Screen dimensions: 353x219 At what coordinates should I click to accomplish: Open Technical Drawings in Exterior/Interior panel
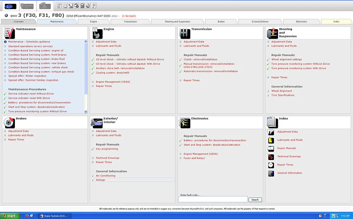[x=108, y=158]
